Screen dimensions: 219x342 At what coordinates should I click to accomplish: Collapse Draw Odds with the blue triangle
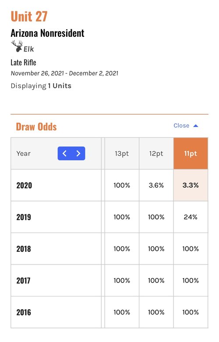(196, 126)
